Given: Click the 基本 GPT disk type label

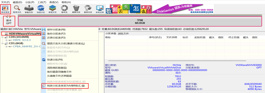Looking at the screenshot, I should pos(9,22).
